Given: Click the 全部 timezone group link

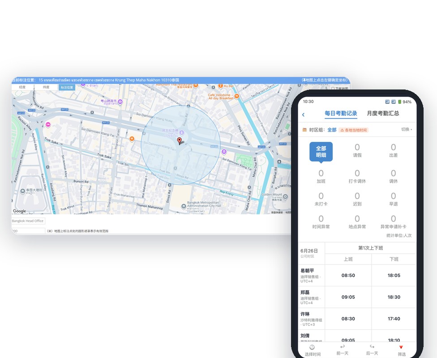Looking at the screenshot, I should pos(332,130).
